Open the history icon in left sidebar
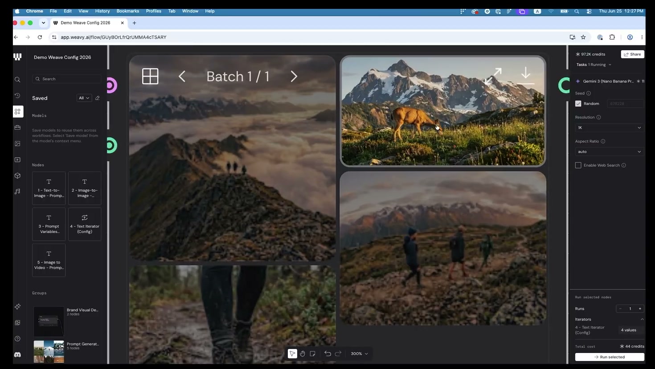This screenshot has width=655, height=369. click(x=17, y=96)
